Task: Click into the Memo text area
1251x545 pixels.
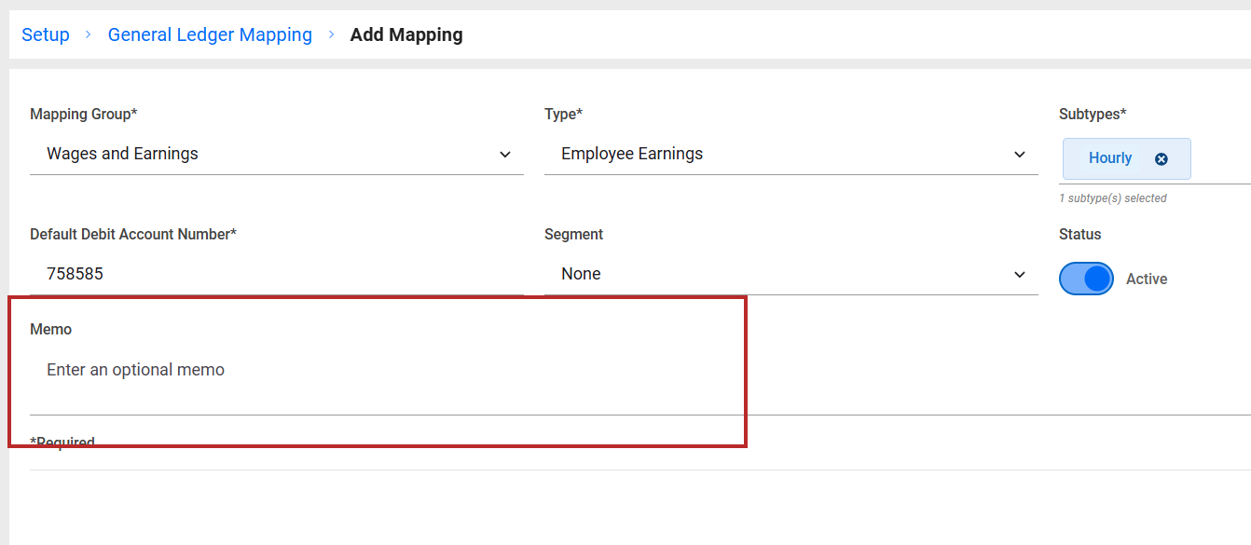Action: 640,381
